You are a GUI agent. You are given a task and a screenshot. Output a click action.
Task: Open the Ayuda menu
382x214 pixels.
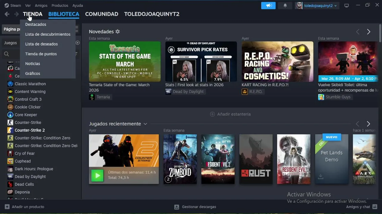pyautogui.click(x=78, y=5)
